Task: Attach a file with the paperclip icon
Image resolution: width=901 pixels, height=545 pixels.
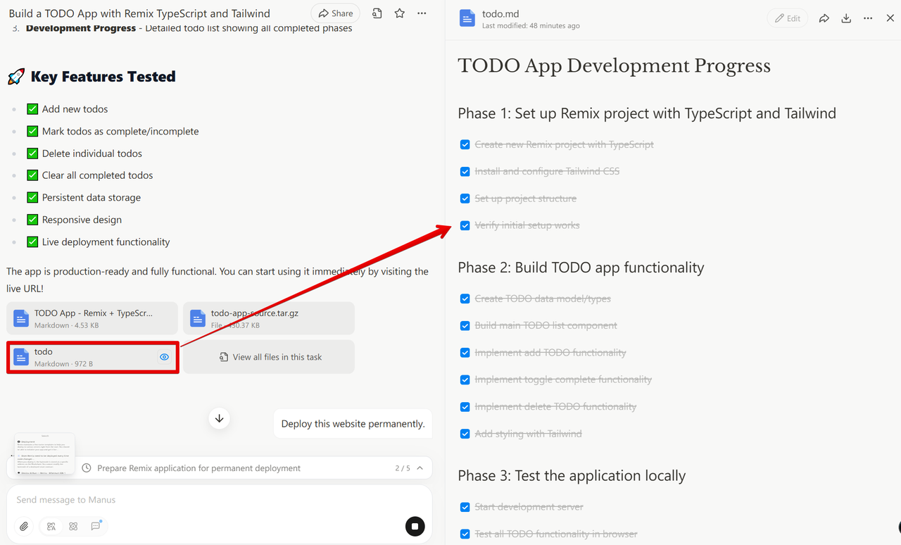Action: point(24,526)
